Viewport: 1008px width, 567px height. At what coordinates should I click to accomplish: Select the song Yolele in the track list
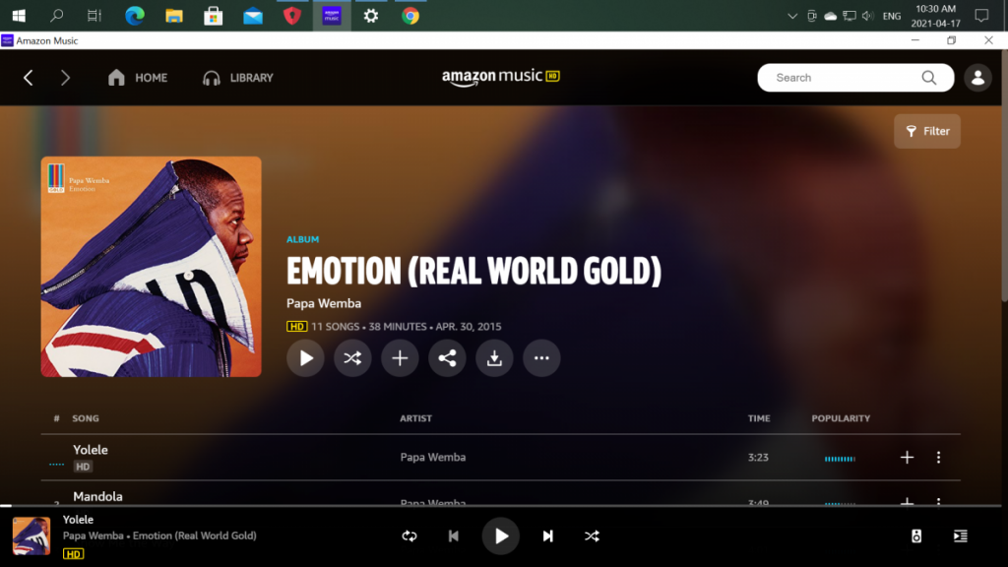point(91,450)
